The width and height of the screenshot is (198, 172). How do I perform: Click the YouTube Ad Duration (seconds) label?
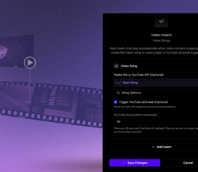tap(135, 115)
